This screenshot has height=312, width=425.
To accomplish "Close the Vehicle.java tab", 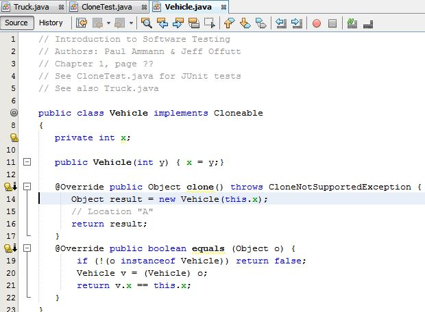I will coord(223,8).
